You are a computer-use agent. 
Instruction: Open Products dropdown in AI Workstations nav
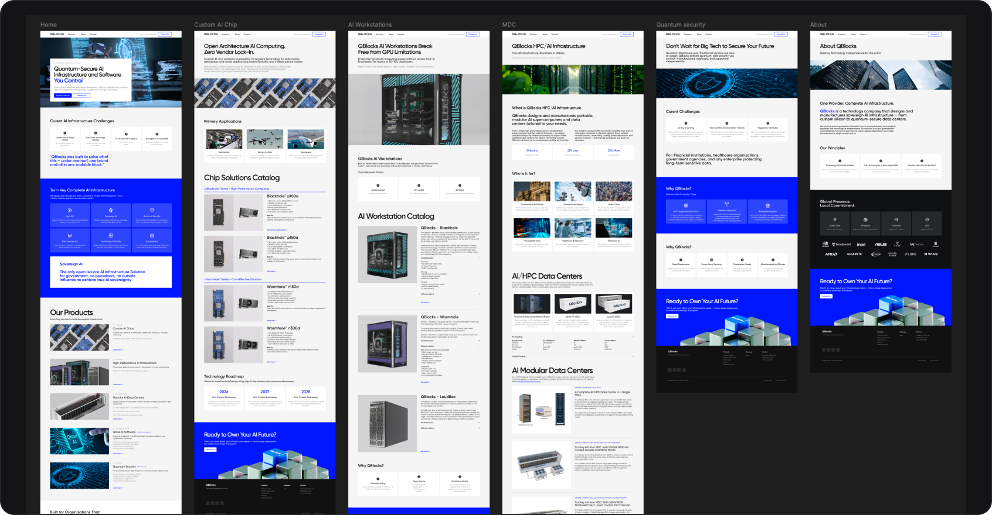[380, 34]
